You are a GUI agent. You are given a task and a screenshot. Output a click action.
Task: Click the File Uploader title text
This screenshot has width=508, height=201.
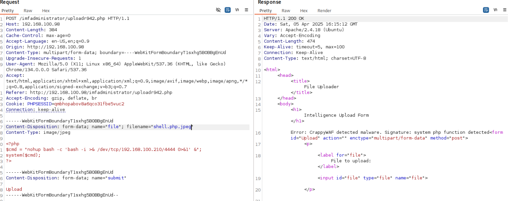[x=322, y=87]
